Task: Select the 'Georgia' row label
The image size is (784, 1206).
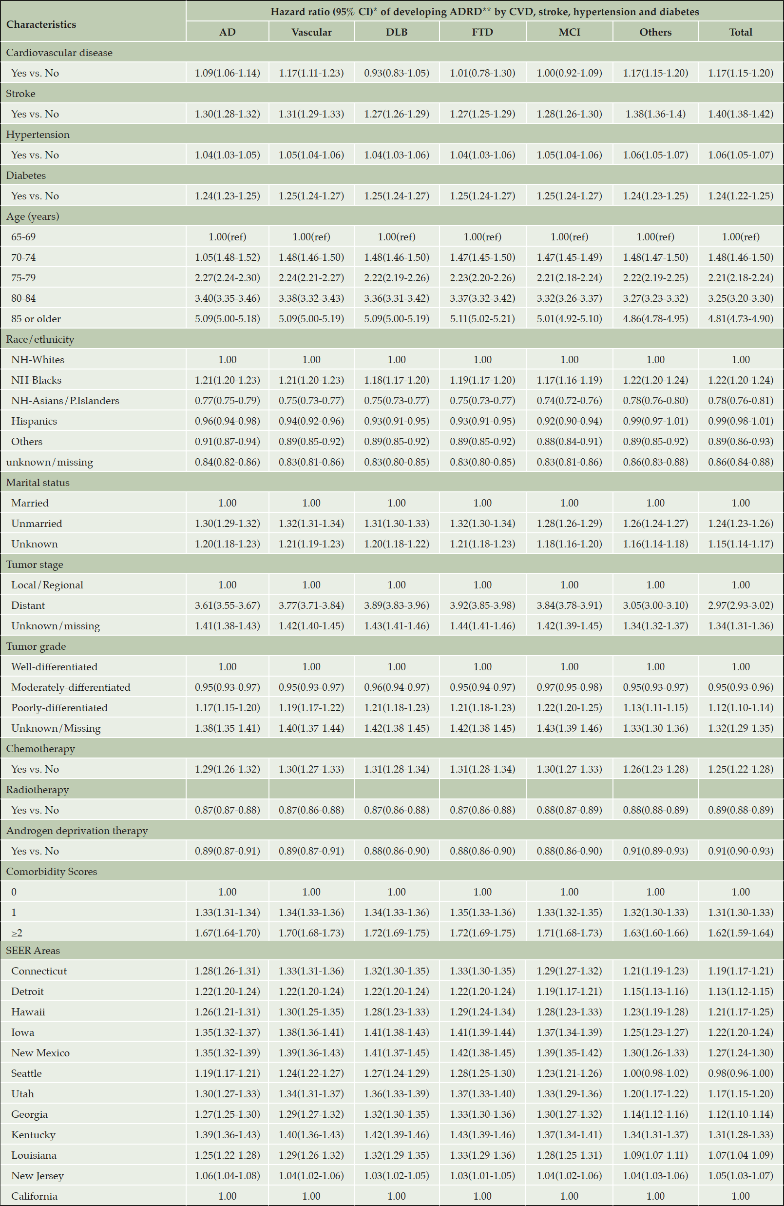Action: (x=29, y=1114)
